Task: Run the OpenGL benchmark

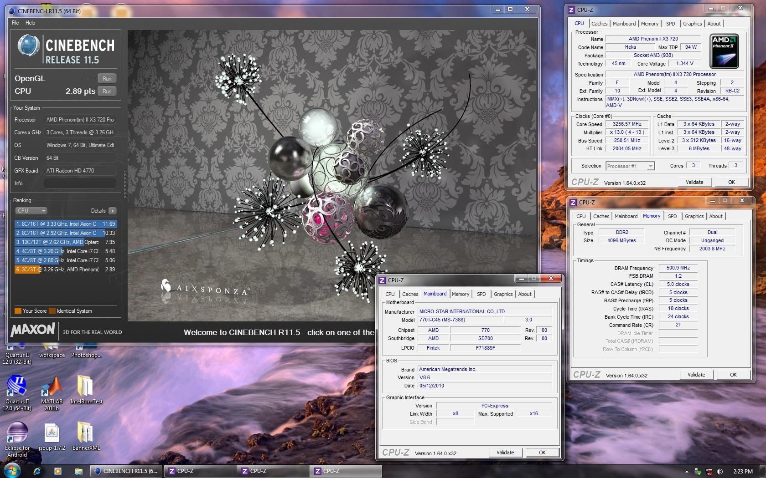Action: (x=107, y=79)
